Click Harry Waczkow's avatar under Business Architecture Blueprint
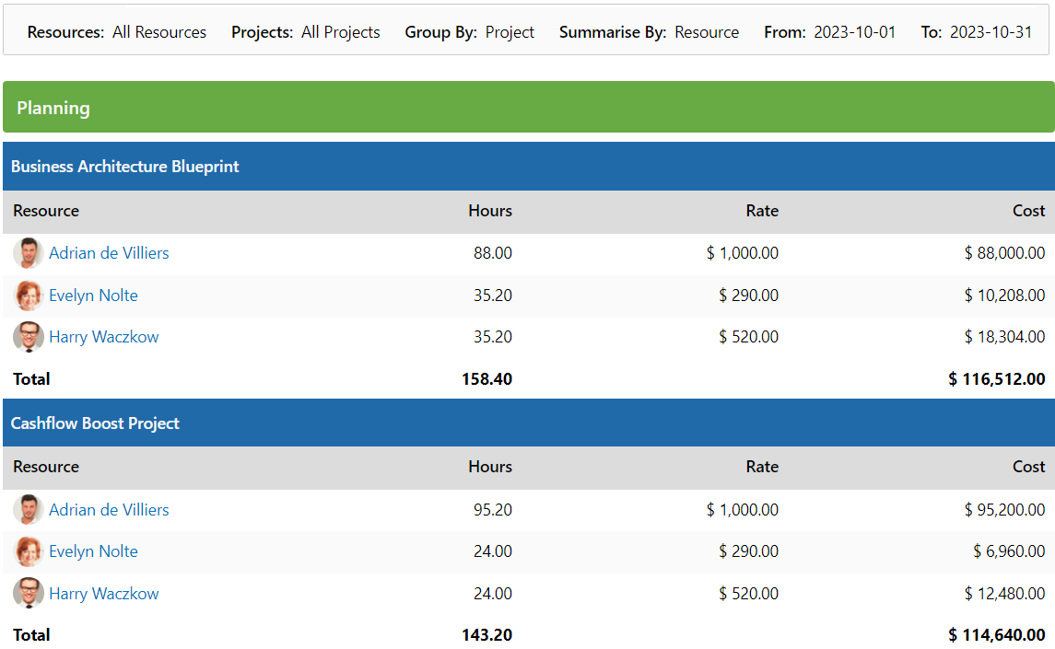This screenshot has width=1055, height=649. tap(27, 337)
